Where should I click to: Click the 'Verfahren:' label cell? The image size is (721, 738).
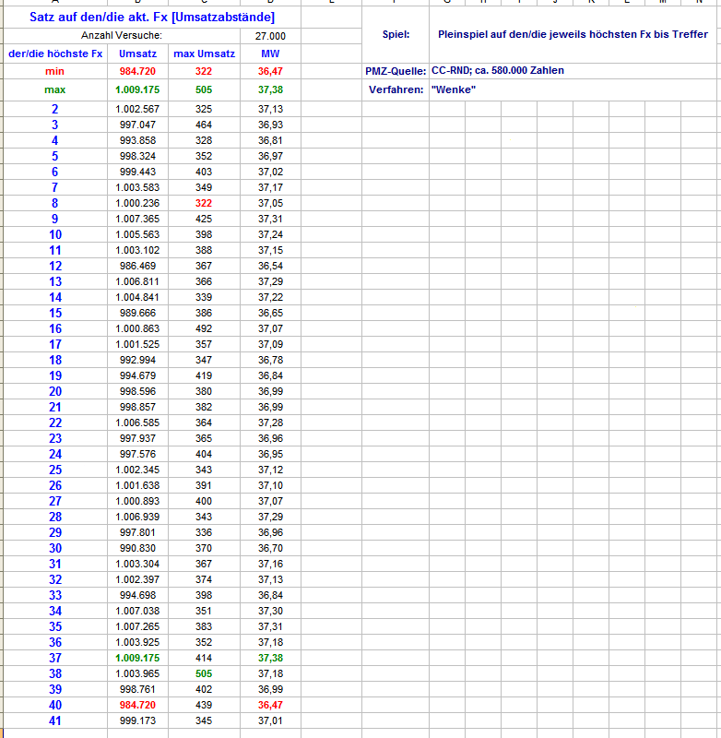click(396, 89)
